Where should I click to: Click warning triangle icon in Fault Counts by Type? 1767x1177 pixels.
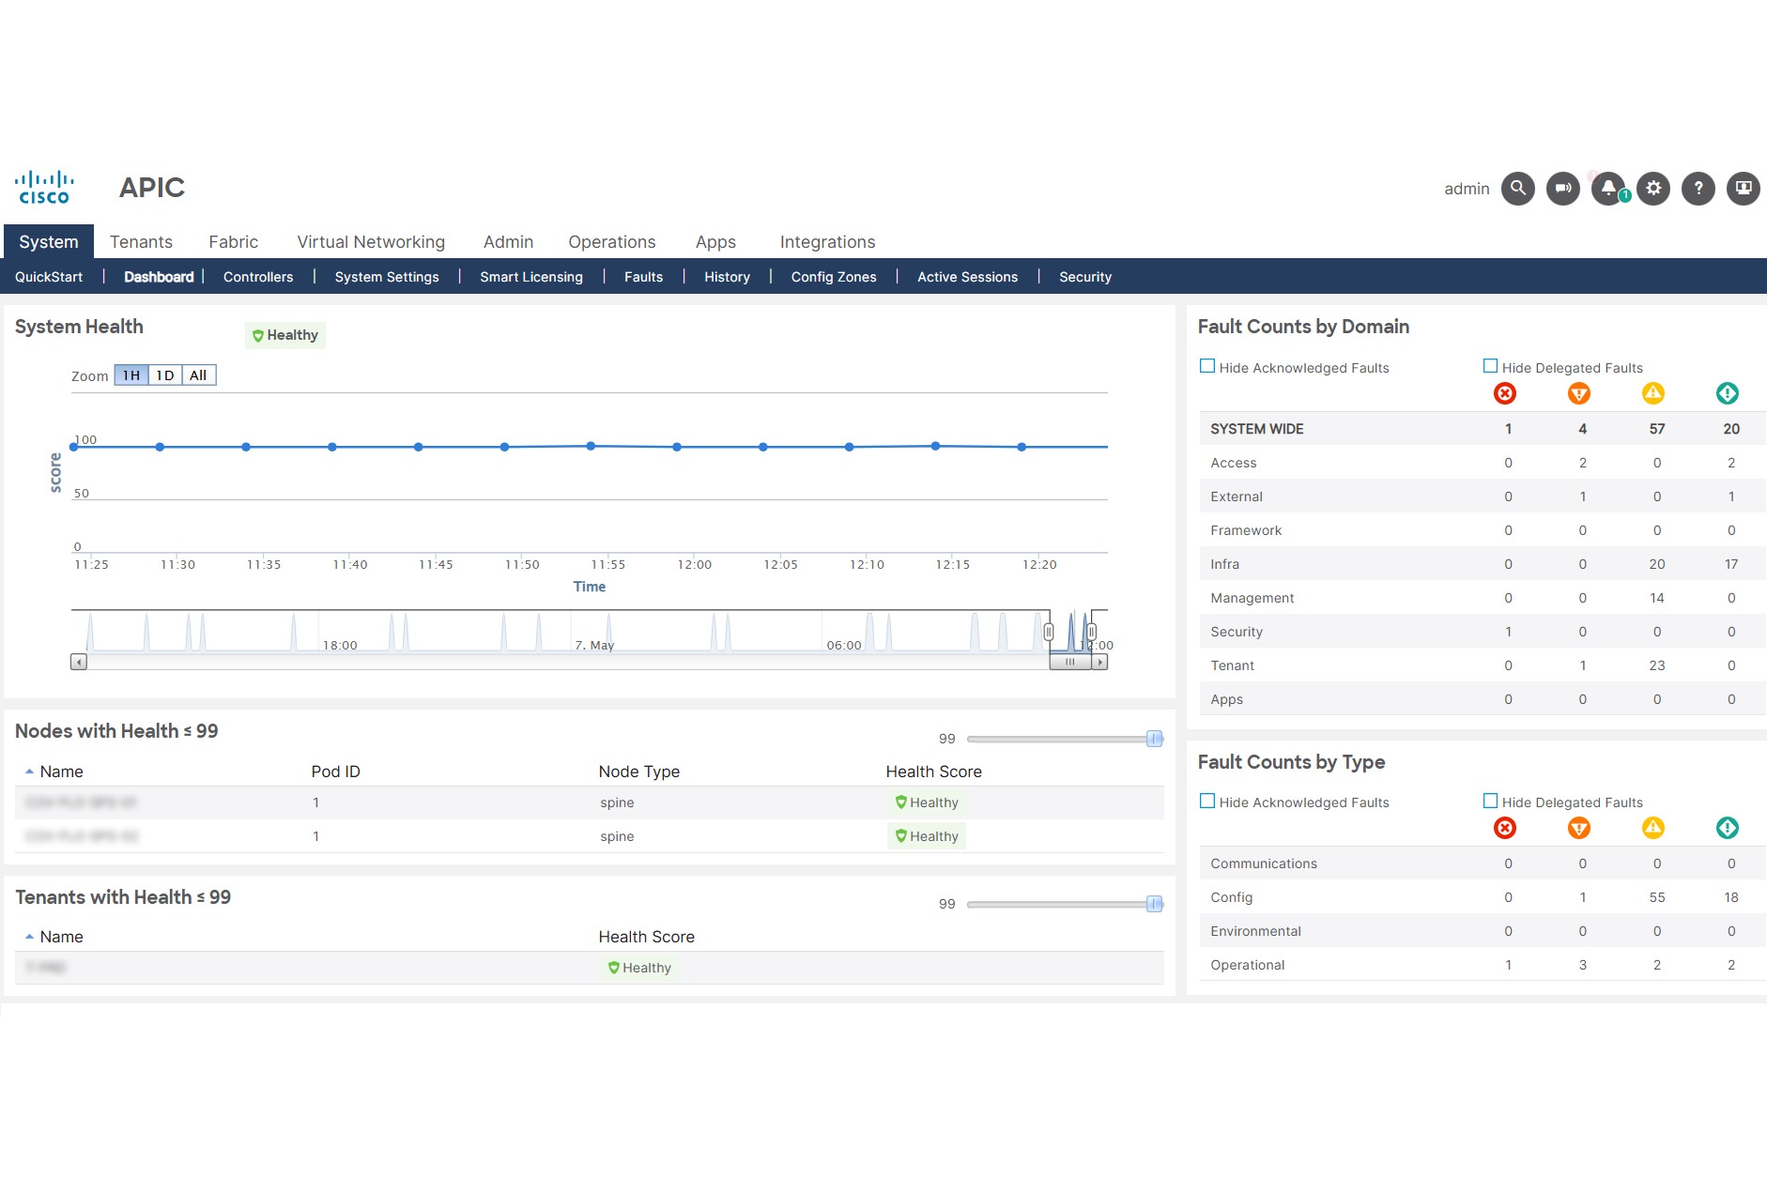tap(1653, 828)
